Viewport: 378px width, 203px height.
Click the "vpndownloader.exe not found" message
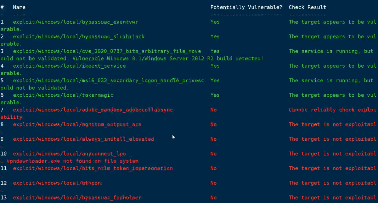click(x=72, y=161)
